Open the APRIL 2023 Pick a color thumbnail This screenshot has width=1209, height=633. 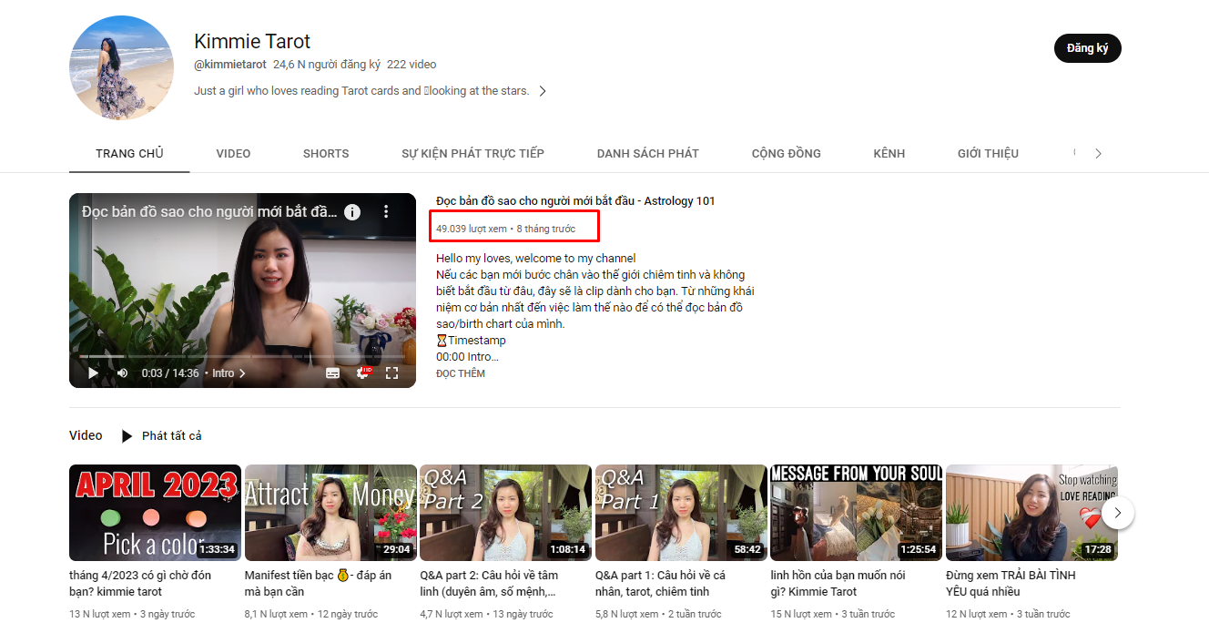click(x=155, y=513)
